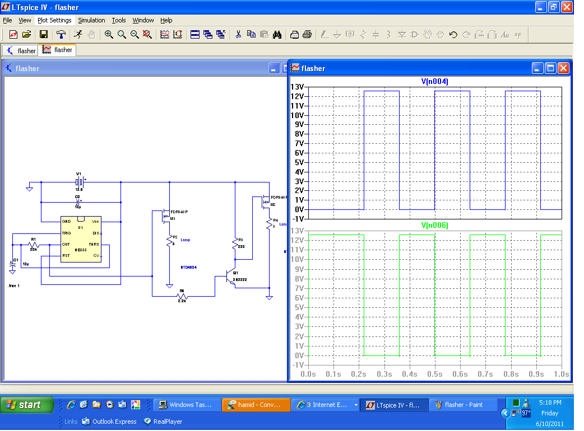Click the Windows start button
The height and width of the screenshot is (431, 584).
tap(27, 405)
